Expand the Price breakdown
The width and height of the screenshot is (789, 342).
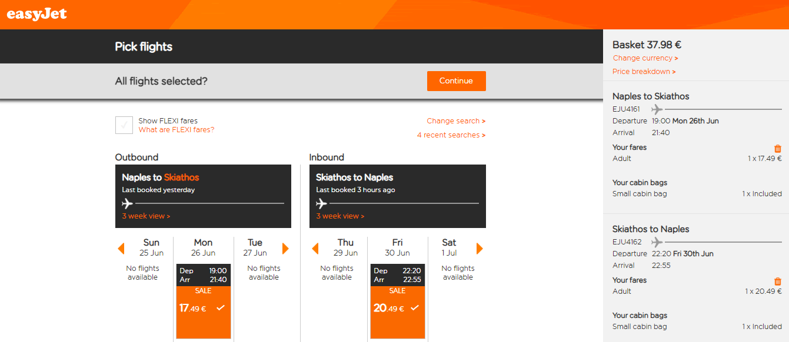(x=644, y=72)
